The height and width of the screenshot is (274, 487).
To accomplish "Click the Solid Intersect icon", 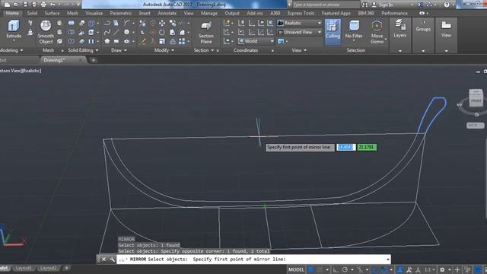I will click(71, 41).
